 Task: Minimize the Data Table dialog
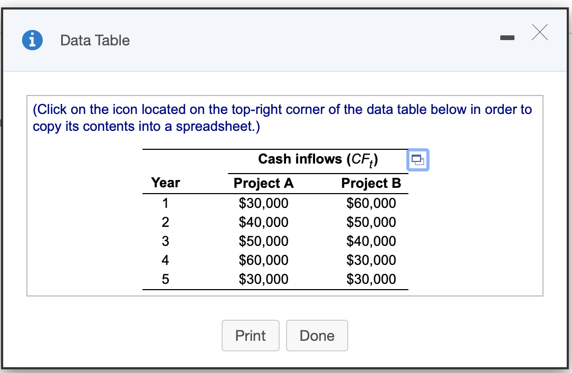(507, 37)
